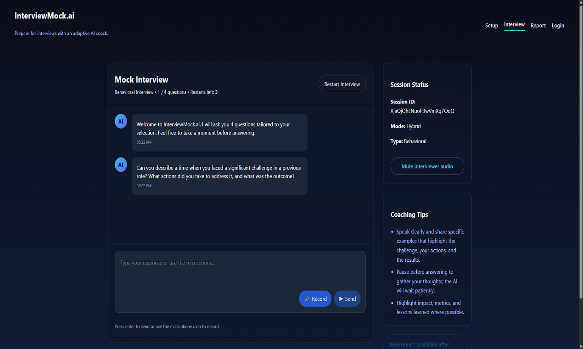Image resolution: width=583 pixels, height=349 pixels.
Task: Restart the interview
Action: (x=342, y=84)
